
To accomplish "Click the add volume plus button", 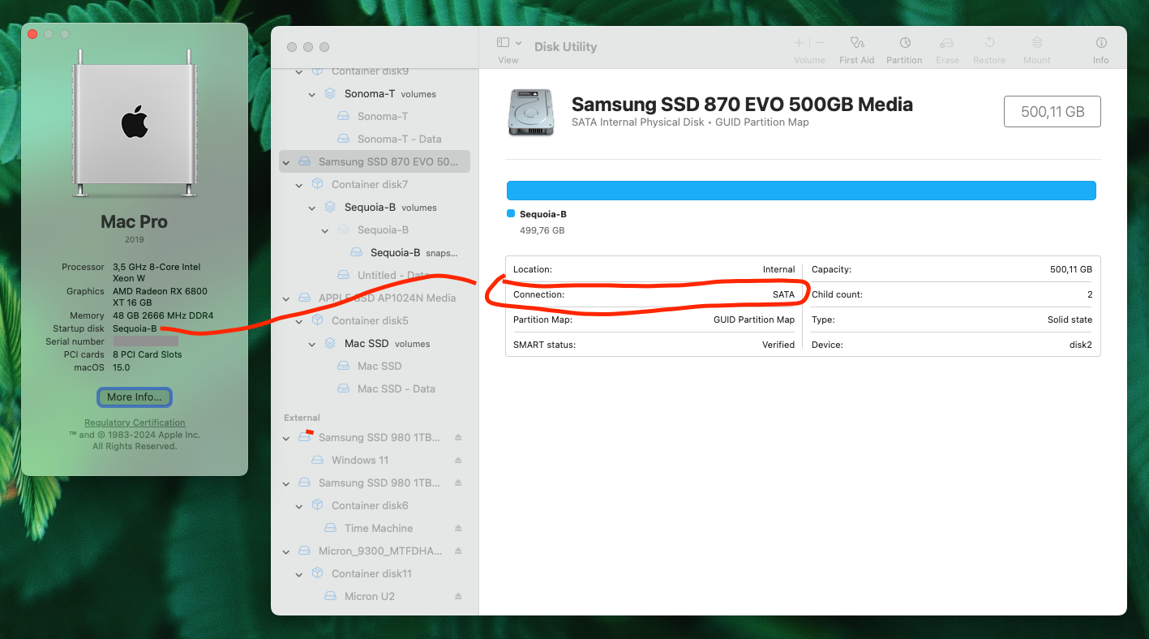I will 799,43.
